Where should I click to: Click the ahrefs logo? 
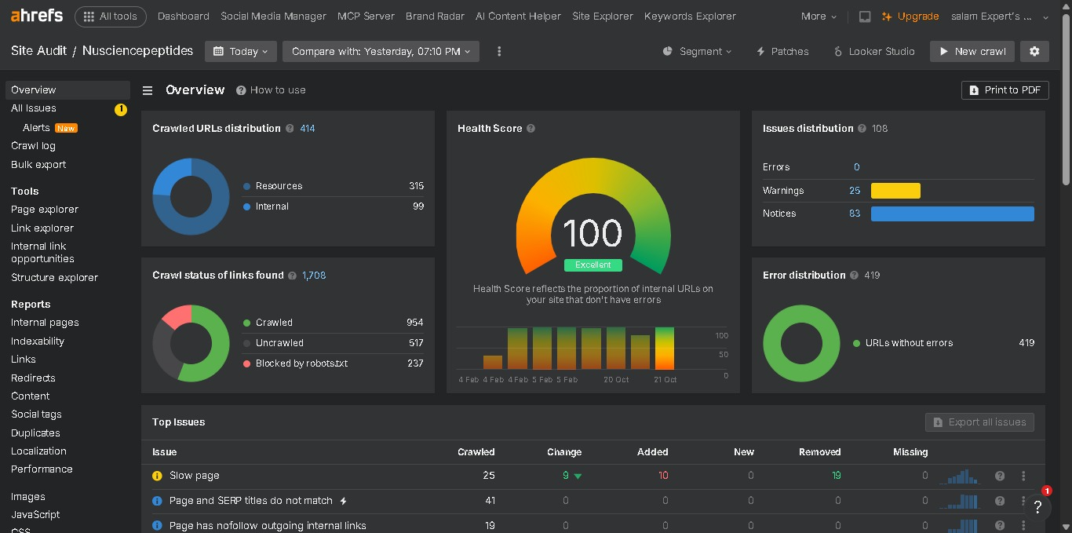pyautogui.click(x=37, y=16)
